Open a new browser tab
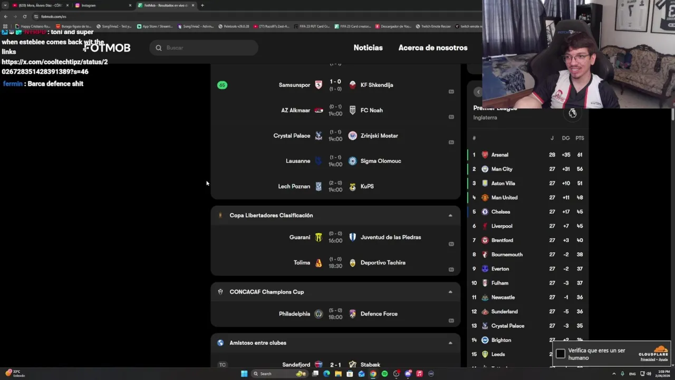The height and width of the screenshot is (380, 675). (202, 5)
